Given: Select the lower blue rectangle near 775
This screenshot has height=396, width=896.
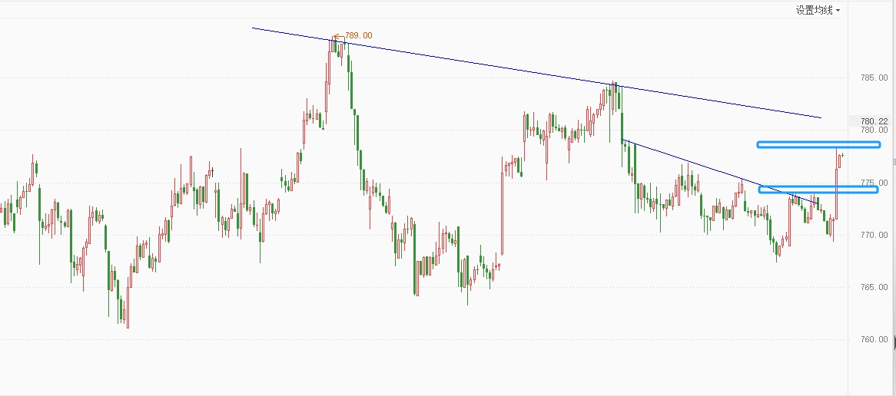Looking at the screenshot, I should [x=818, y=190].
